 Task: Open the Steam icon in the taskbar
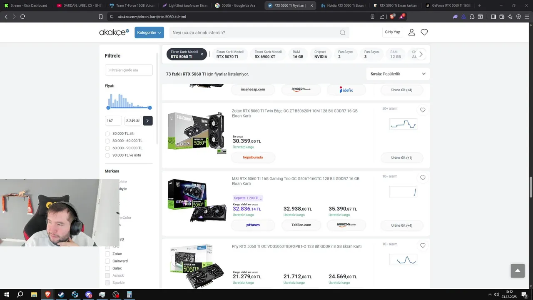(61, 295)
